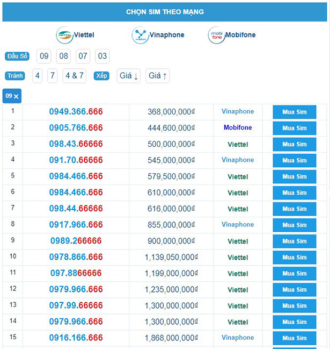Avoid both digits 4 & 7
330x349 pixels.
click(75, 76)
